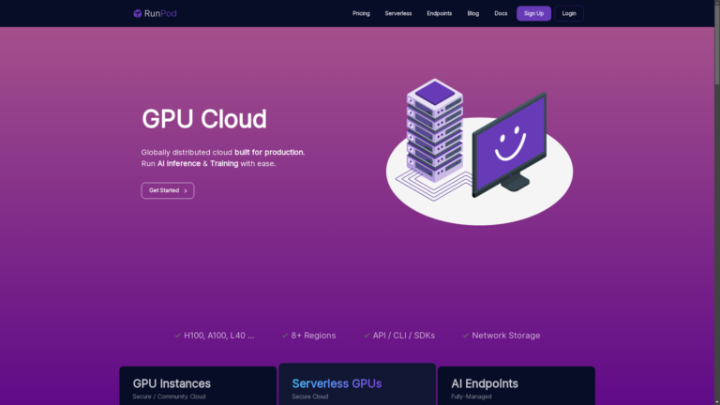Select the Serverless GPUs card
The width and height of the screenshot is (720, 405).
click(x=357, y=385)
